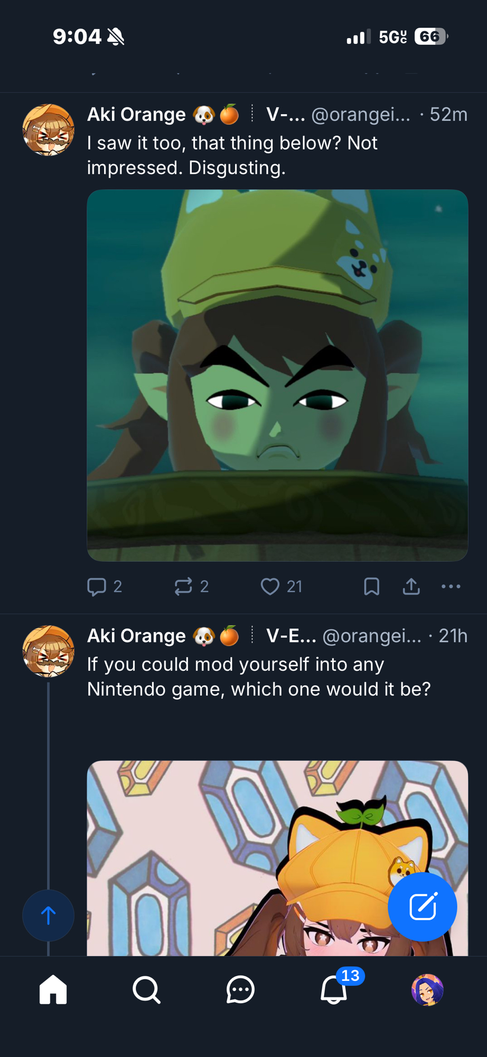Viewport: 487px width, 1057px height.
Task: Open the green Toon Link style image
Action: (x=277, y=375)
